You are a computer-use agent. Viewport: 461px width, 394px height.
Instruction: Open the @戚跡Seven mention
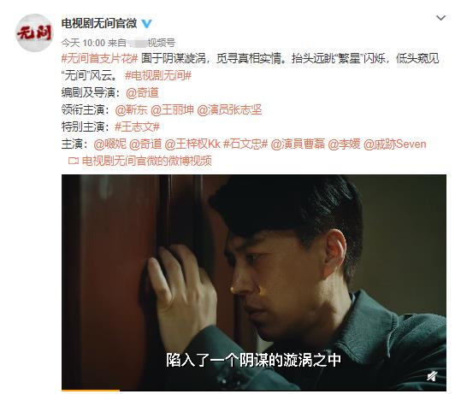coord(395,144)
